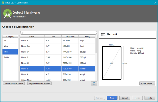
Task: Click the Nexus 5 device icon in preview
Action: pyautogui.click(x=103, y=35)
